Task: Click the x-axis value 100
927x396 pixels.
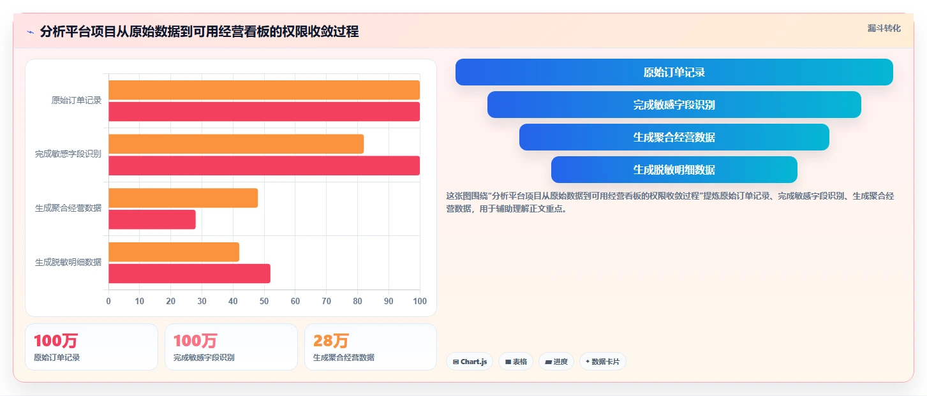Action: tap(419, 301)
